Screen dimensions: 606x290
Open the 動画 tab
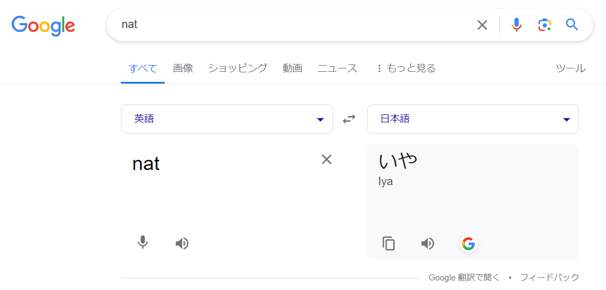[x=292, y=68]
